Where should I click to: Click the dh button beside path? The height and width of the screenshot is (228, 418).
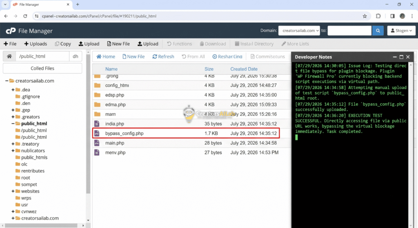pos(76,56)
